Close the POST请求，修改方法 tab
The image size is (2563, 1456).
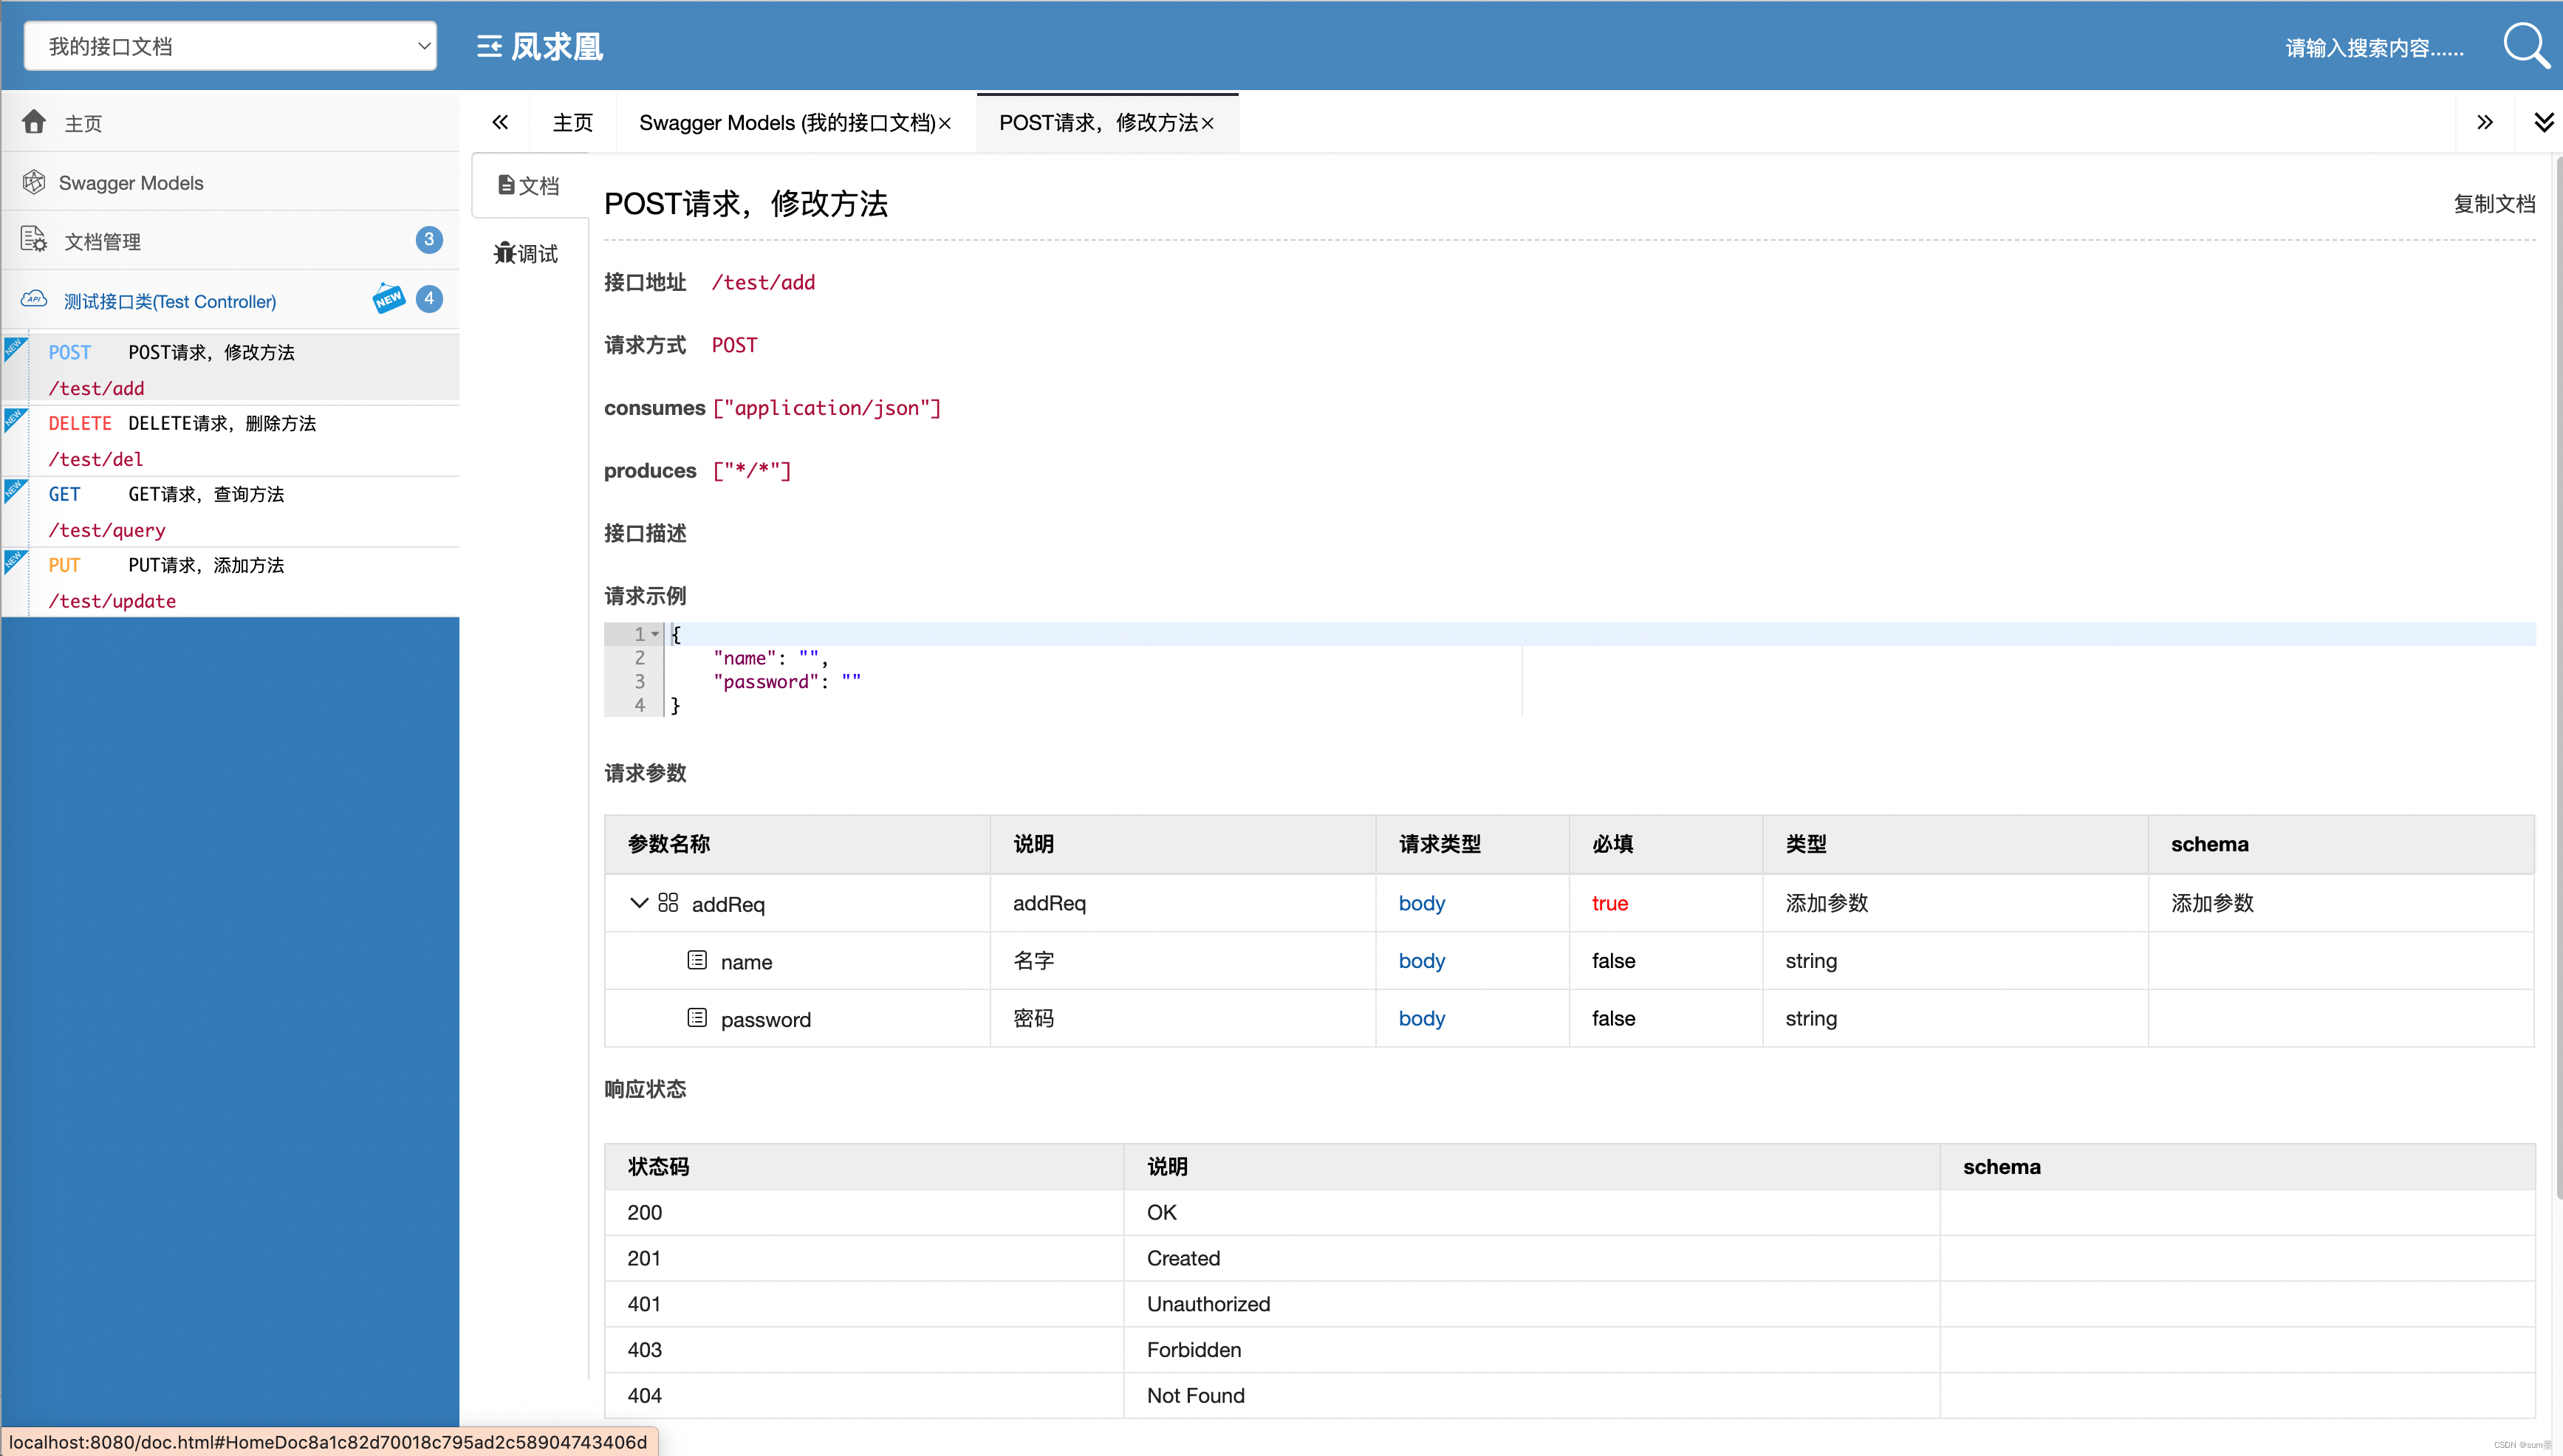[1208, 123]
